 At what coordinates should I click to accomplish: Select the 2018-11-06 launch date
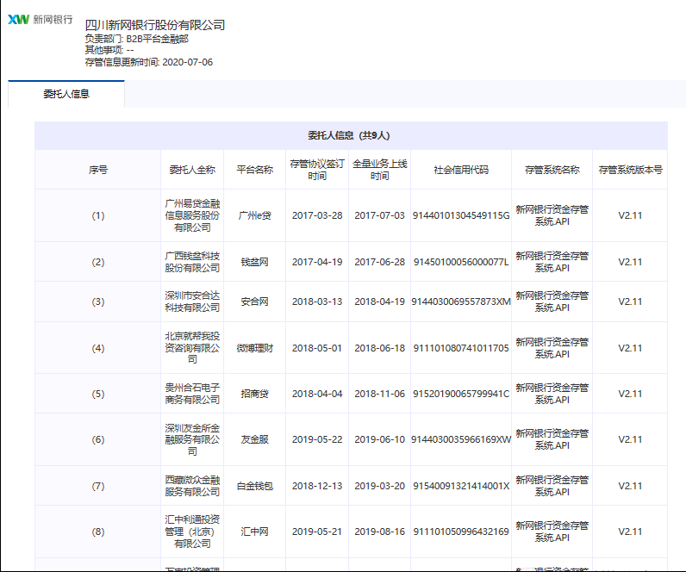(380, 394)
